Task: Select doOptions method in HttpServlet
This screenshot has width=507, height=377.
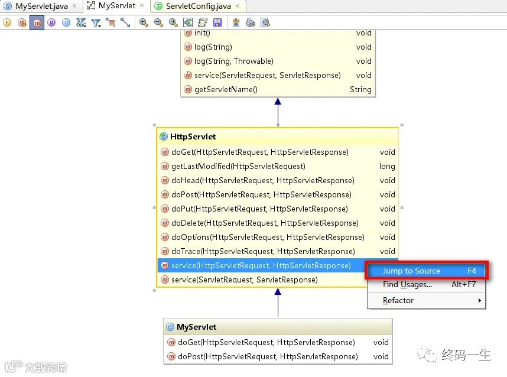Action: click(277, 238)
